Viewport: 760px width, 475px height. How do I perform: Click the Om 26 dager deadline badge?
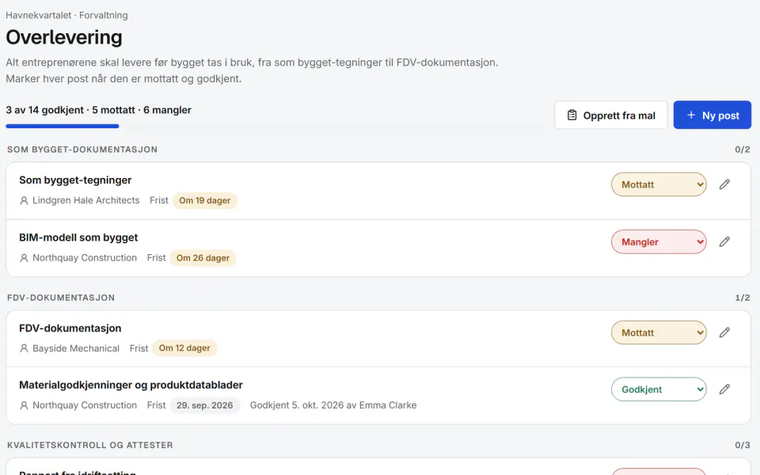[203, 258]
